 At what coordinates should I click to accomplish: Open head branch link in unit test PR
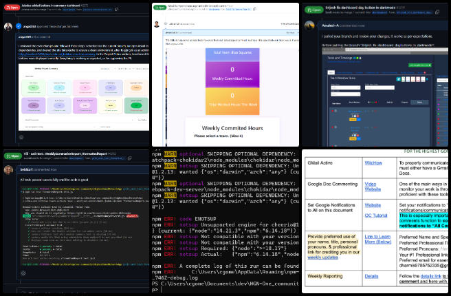pos(109,158)
